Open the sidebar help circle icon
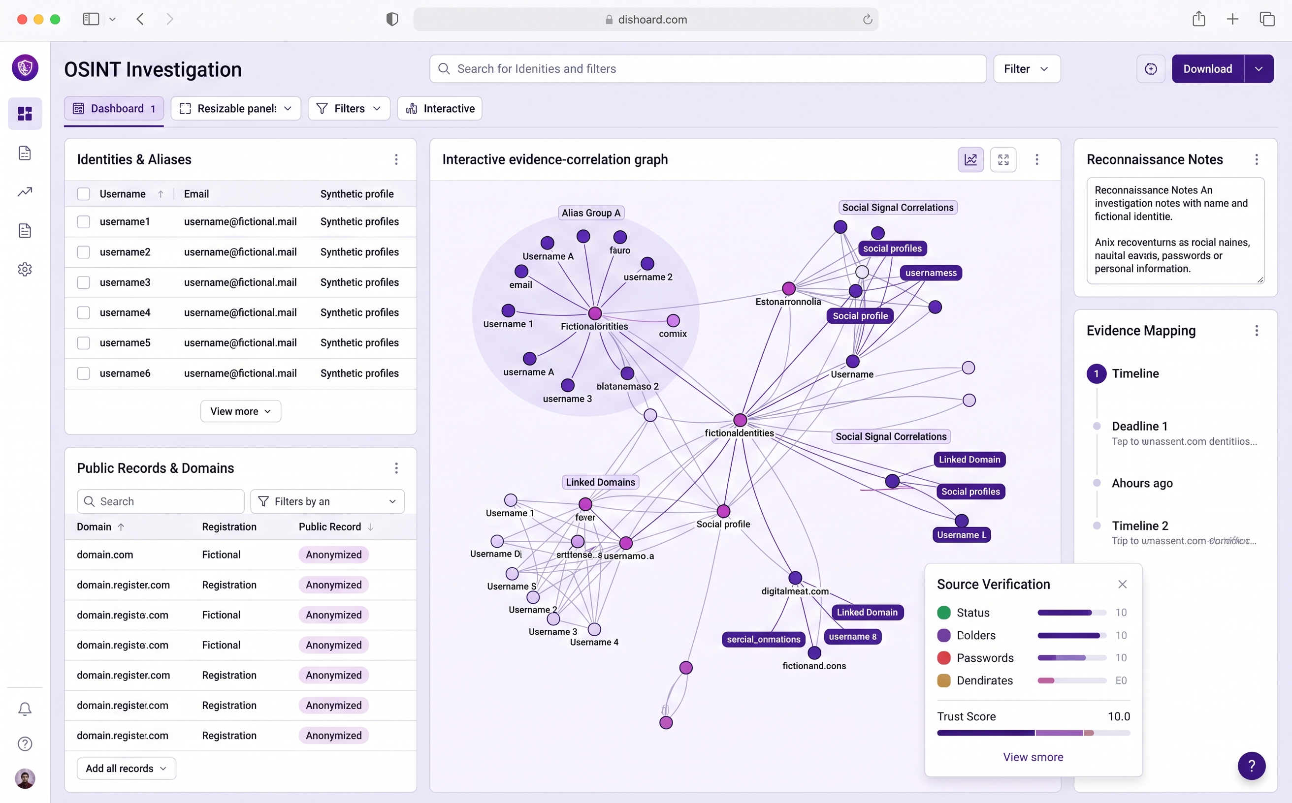Screen dimensions: 1292x803 point(25,743)
